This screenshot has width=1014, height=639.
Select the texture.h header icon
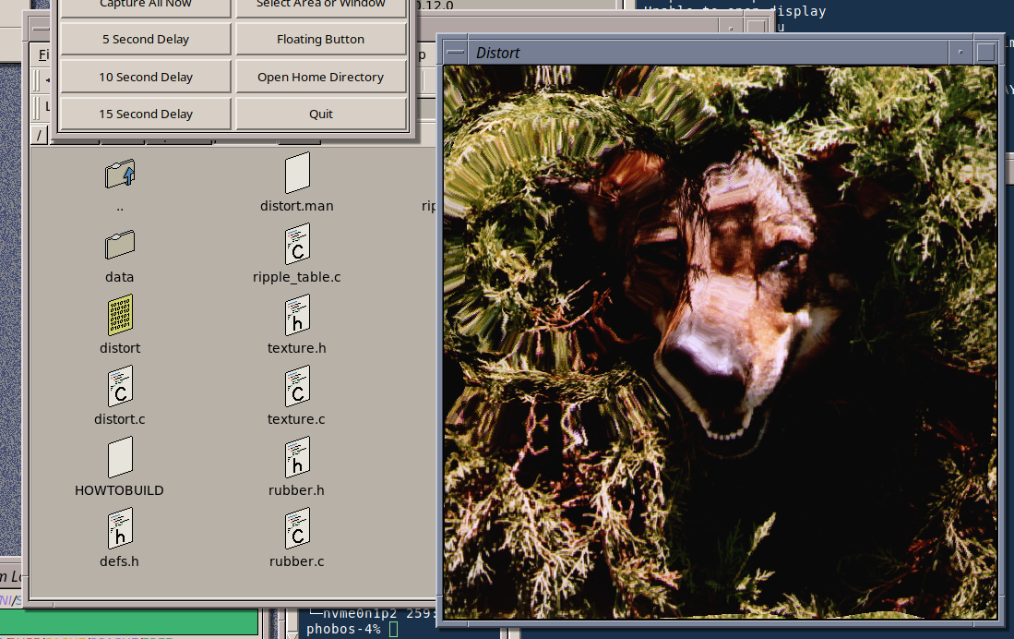[x=297, y=315]
